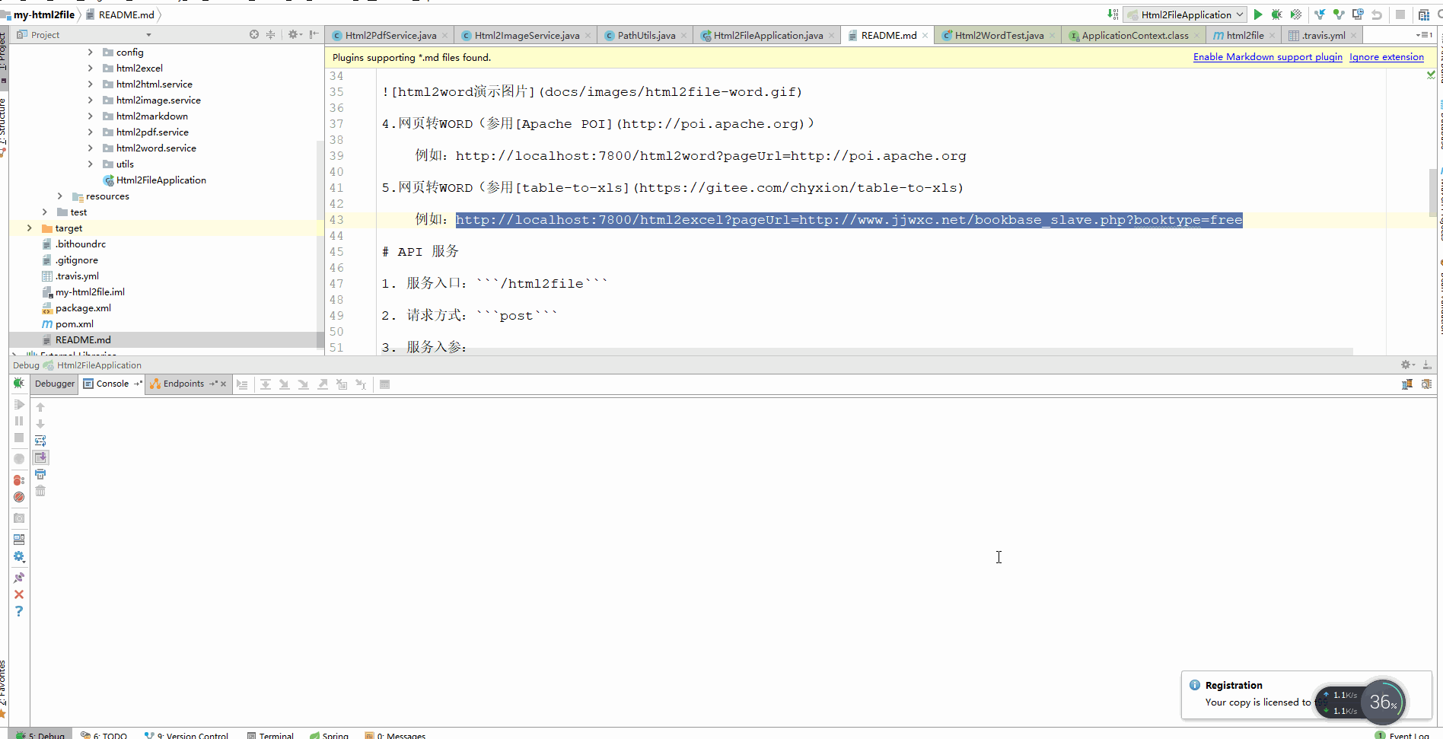Click the Show Execution Point icon
This screenshot has width=1443, height=739.
pos(242,384)
